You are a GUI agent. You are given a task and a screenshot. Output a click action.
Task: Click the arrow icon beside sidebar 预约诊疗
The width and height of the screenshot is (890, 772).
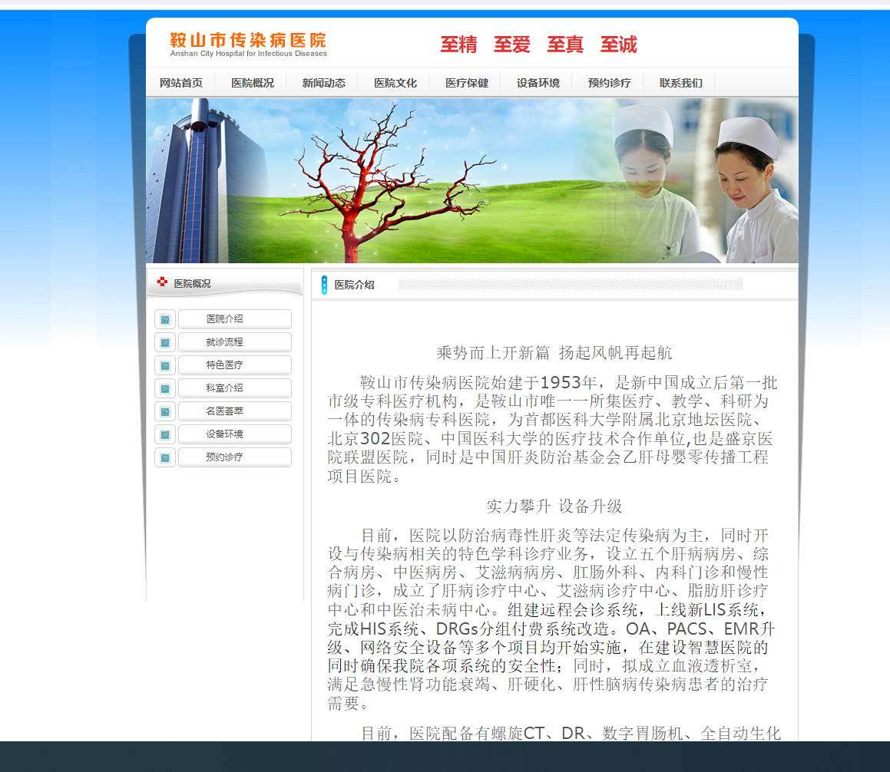[x=165, y=457]
